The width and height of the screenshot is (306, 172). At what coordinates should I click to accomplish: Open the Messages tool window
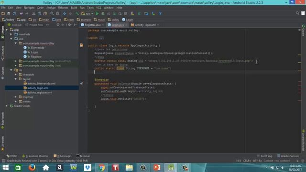[63, 156]
